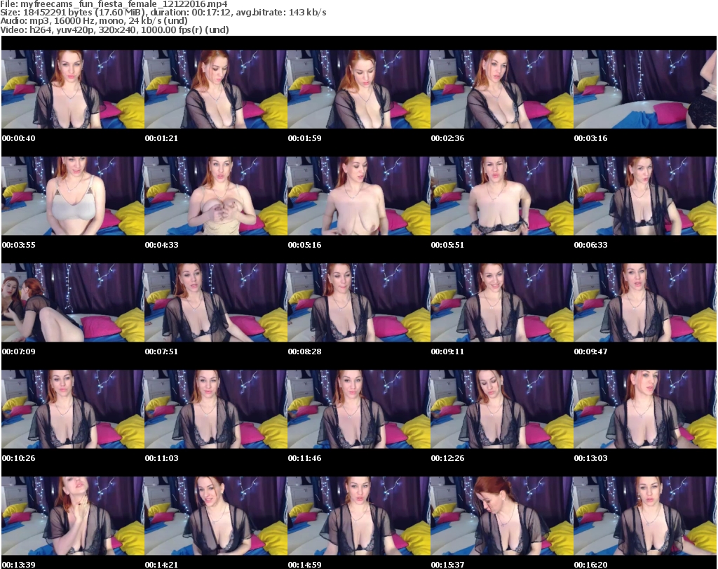Select the video frame thumbnail above 00:15:37
This screenshot has width=718, height=569.
[x=502, y=516]
